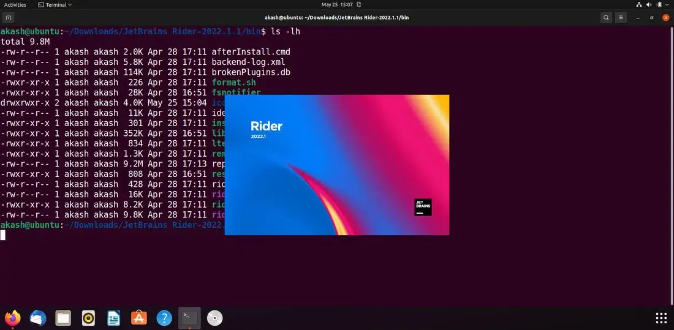Launch Thunderbird mail from the dock
This screenshot has width=674, height=330.
coord(38,318)
